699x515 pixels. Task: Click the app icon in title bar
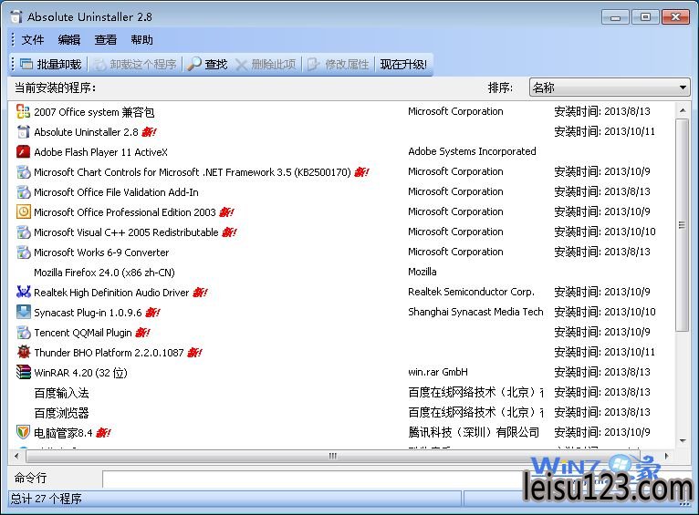(16, 16)
